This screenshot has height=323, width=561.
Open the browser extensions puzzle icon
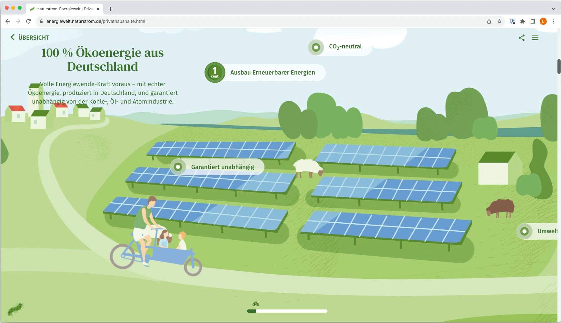pos(522,21)
